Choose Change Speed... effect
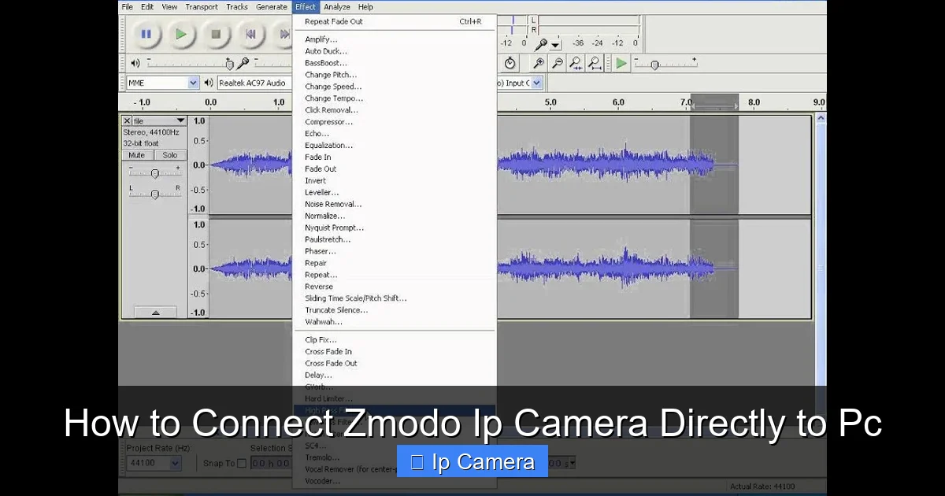945x496 pixels. point(395,87)
